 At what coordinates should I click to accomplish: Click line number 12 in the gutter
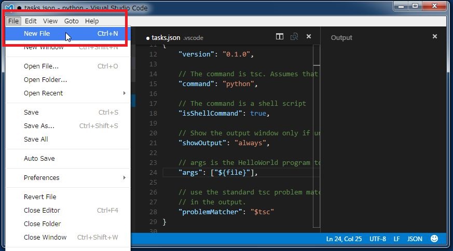154,54
